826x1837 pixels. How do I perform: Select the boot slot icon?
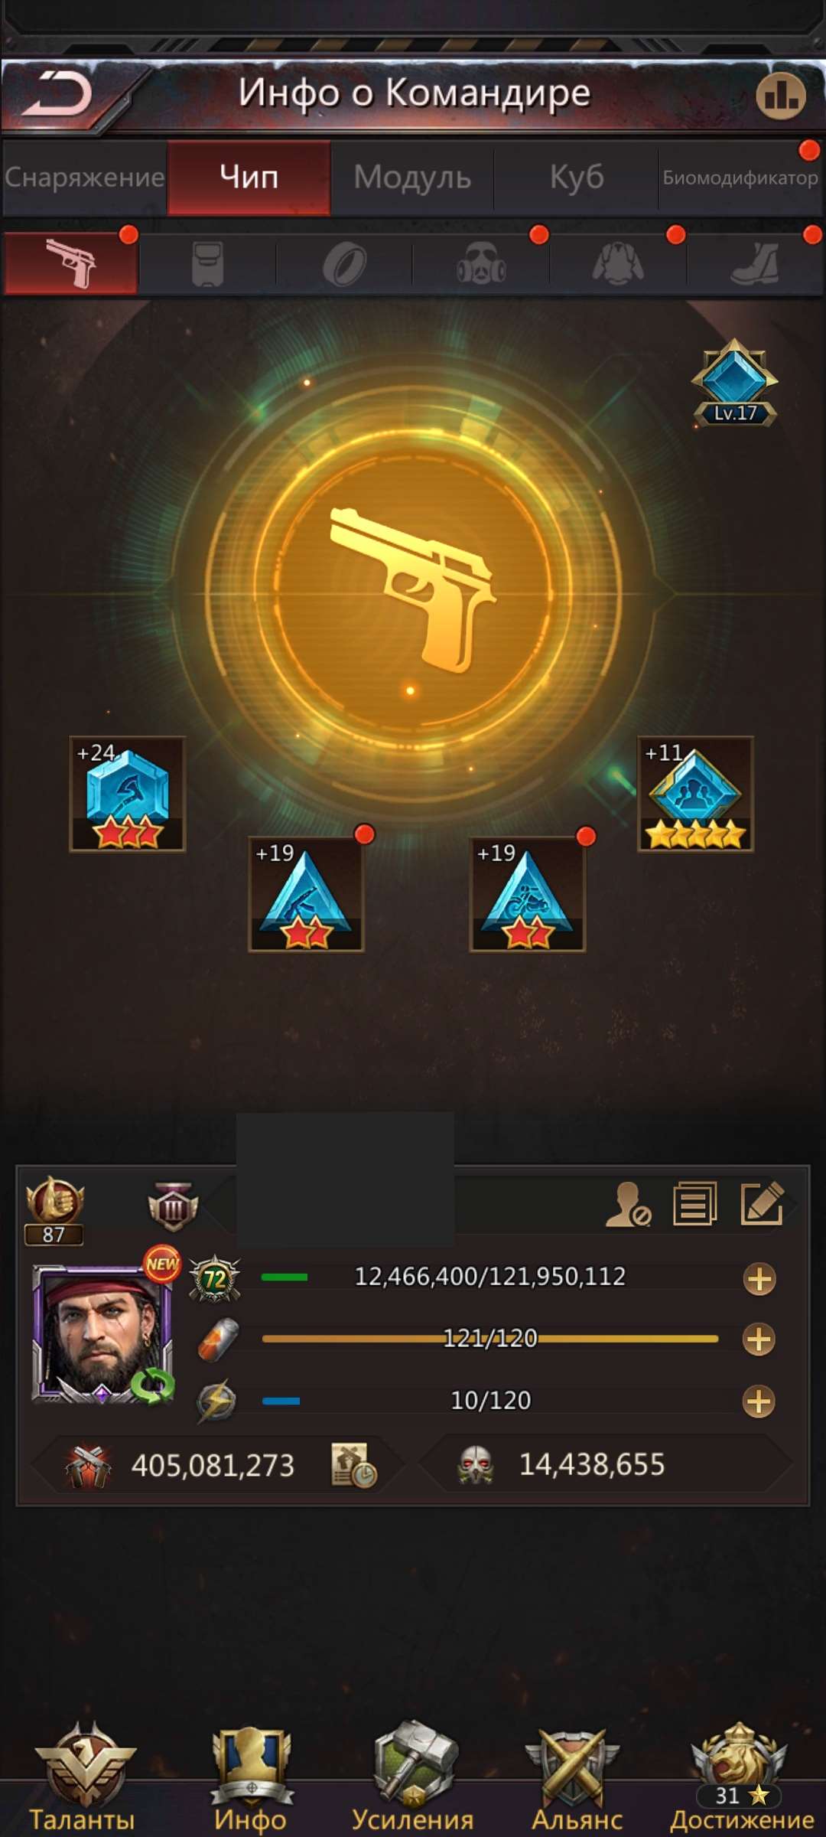[x=755, y=264]
